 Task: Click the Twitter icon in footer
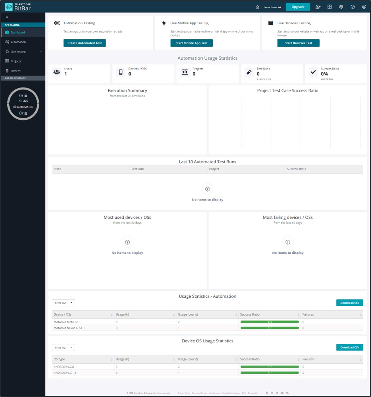tap(277, 393)
